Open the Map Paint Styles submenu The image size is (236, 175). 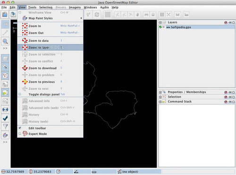coord(50,18)
